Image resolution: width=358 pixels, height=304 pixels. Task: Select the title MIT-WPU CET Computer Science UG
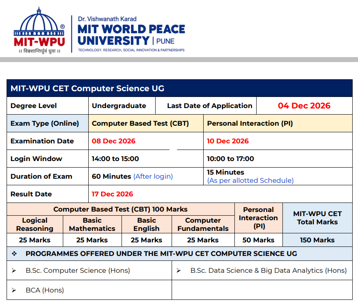click(87, 88)
